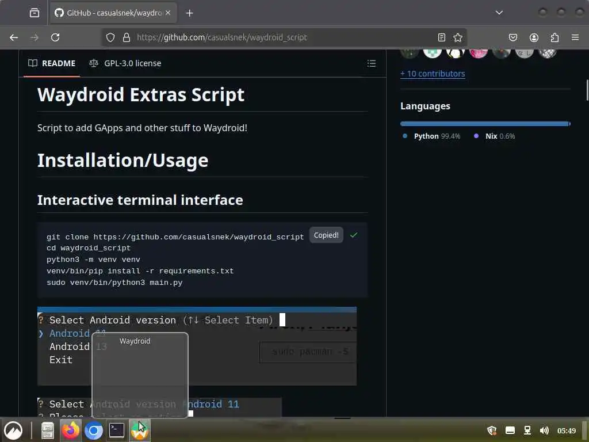Reload the current page
Viewport: 589px width, 442px height.
(x=55, y=37)
